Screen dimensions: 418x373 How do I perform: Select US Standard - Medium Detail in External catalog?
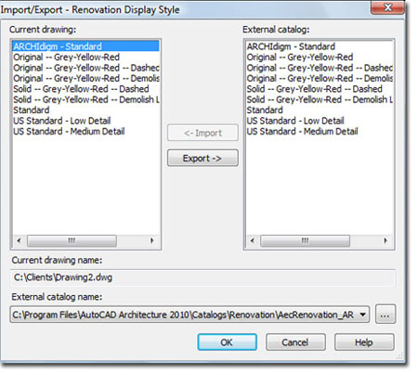point(302,132)
